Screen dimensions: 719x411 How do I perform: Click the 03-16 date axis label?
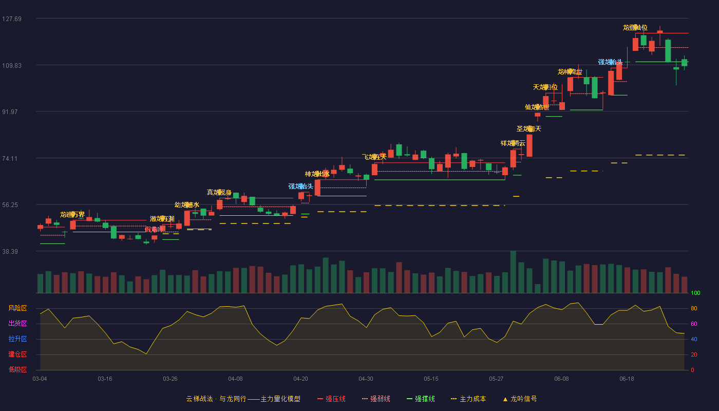105,379
